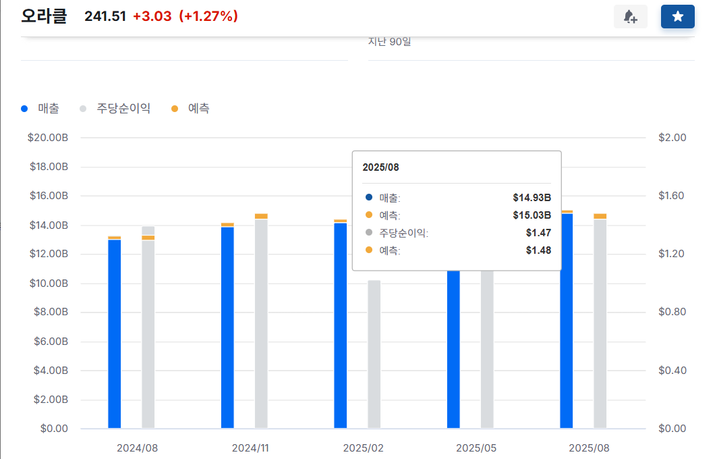Click the $2.00B left axis label
The width and height of the screenshot is (715, 459).
(x=51, y=399)
